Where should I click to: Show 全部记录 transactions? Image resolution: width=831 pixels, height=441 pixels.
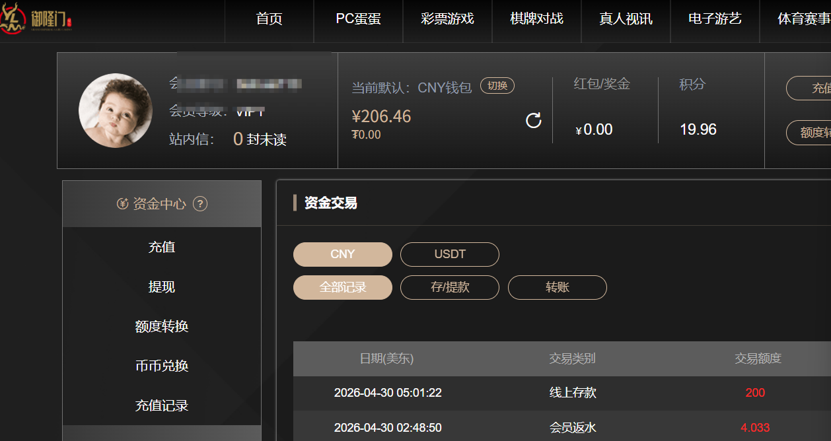pos(343,287)
